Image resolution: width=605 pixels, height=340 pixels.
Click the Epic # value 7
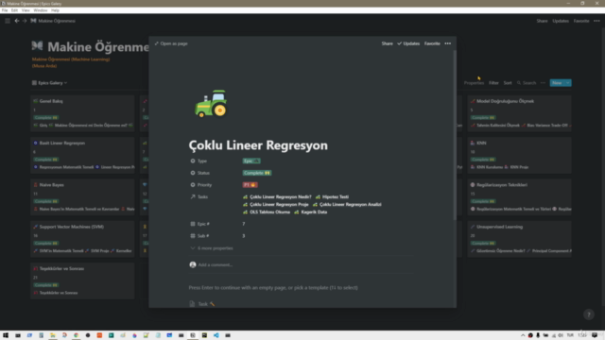click(244, 224)
